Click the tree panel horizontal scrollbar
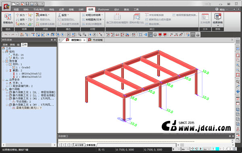242x153 pixels. (29, 145)
